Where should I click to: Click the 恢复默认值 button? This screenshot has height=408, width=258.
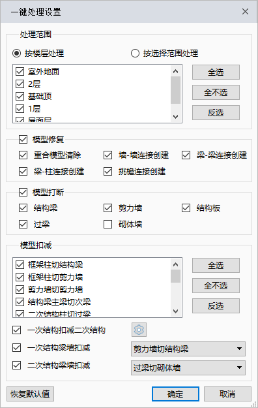pos(30,394)
